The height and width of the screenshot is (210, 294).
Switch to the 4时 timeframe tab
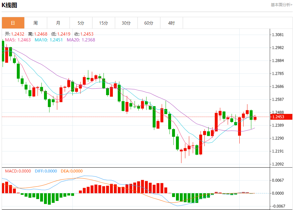click(x=171, y=23)
